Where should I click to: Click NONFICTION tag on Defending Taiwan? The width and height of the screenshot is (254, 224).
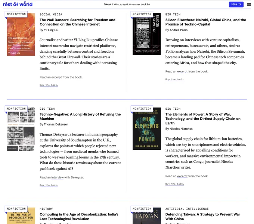coord(142,209)
